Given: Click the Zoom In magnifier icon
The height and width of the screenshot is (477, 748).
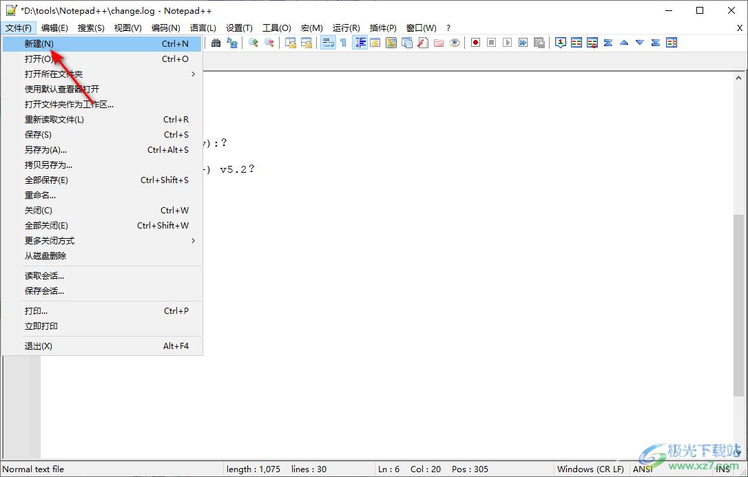Looking at the screenshot, I should pyautogui.click(x=253, y=43).
